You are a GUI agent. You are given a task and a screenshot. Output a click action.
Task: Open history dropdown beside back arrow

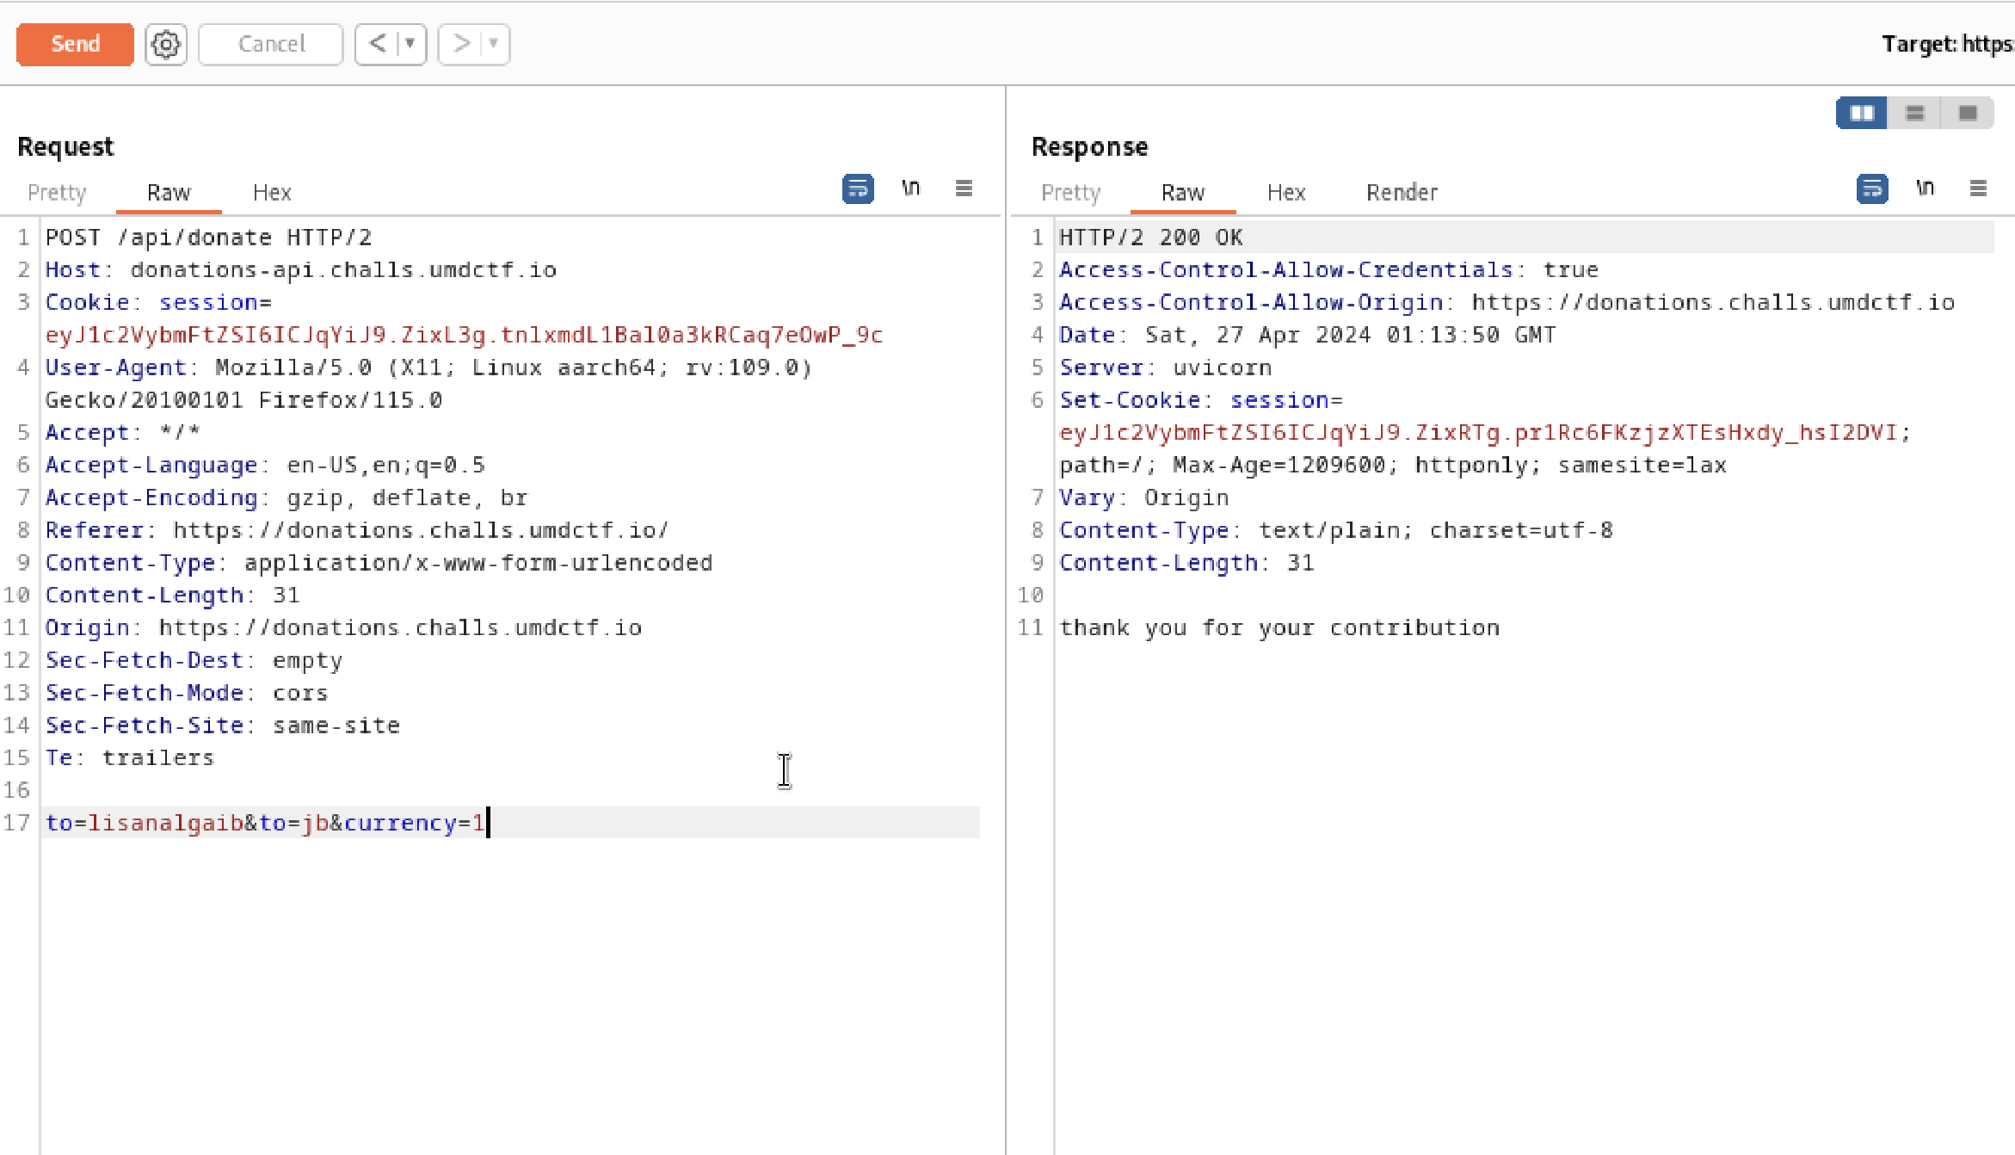click(x=410, y=44)
